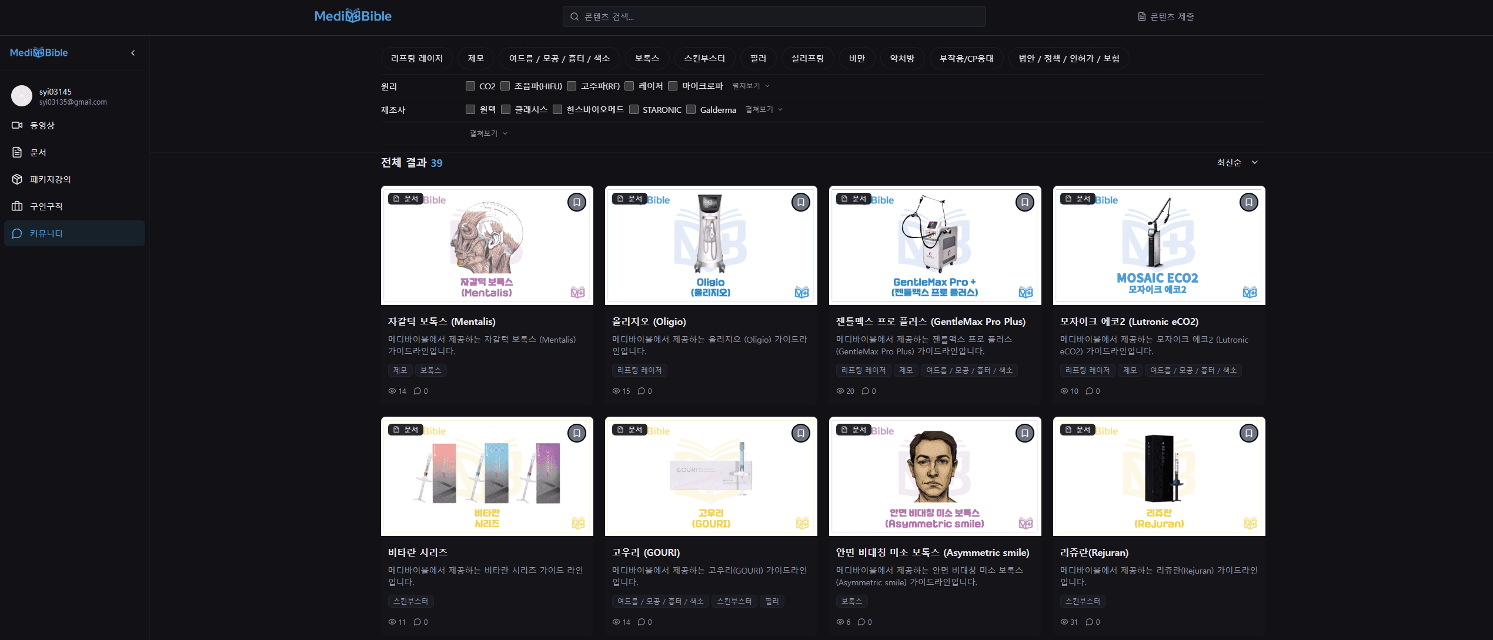Check the 고주파(RF) filter
This screenshot has width=1493, height=640.
(x=572, y=86)
